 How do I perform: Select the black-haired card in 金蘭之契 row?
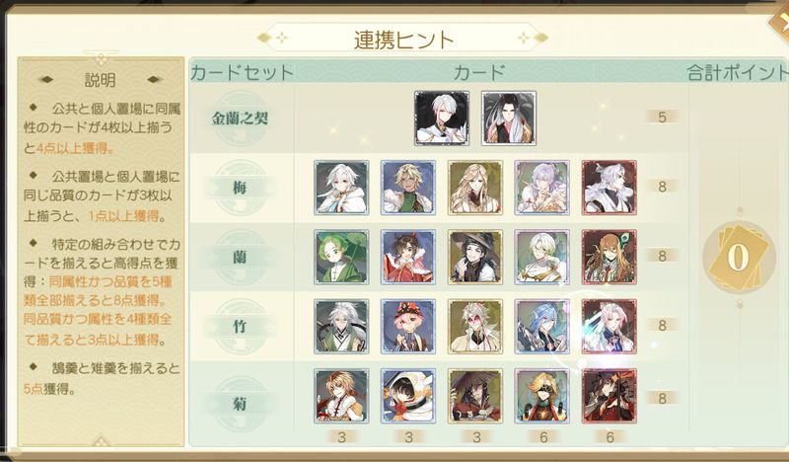pyautogui.click(x=509, y=118)
